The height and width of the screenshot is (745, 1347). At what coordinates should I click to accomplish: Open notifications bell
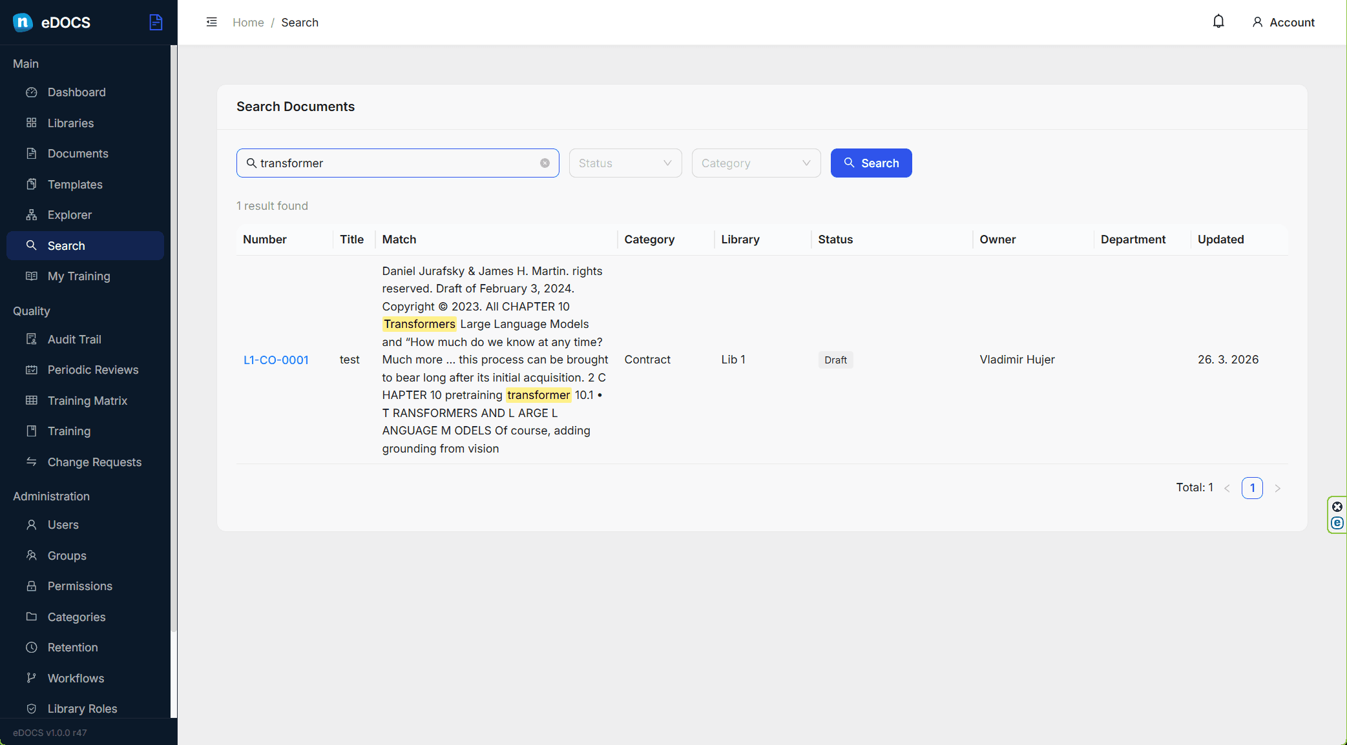1218,22
